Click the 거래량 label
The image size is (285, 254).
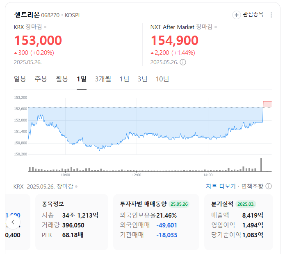tap(51, 225)
